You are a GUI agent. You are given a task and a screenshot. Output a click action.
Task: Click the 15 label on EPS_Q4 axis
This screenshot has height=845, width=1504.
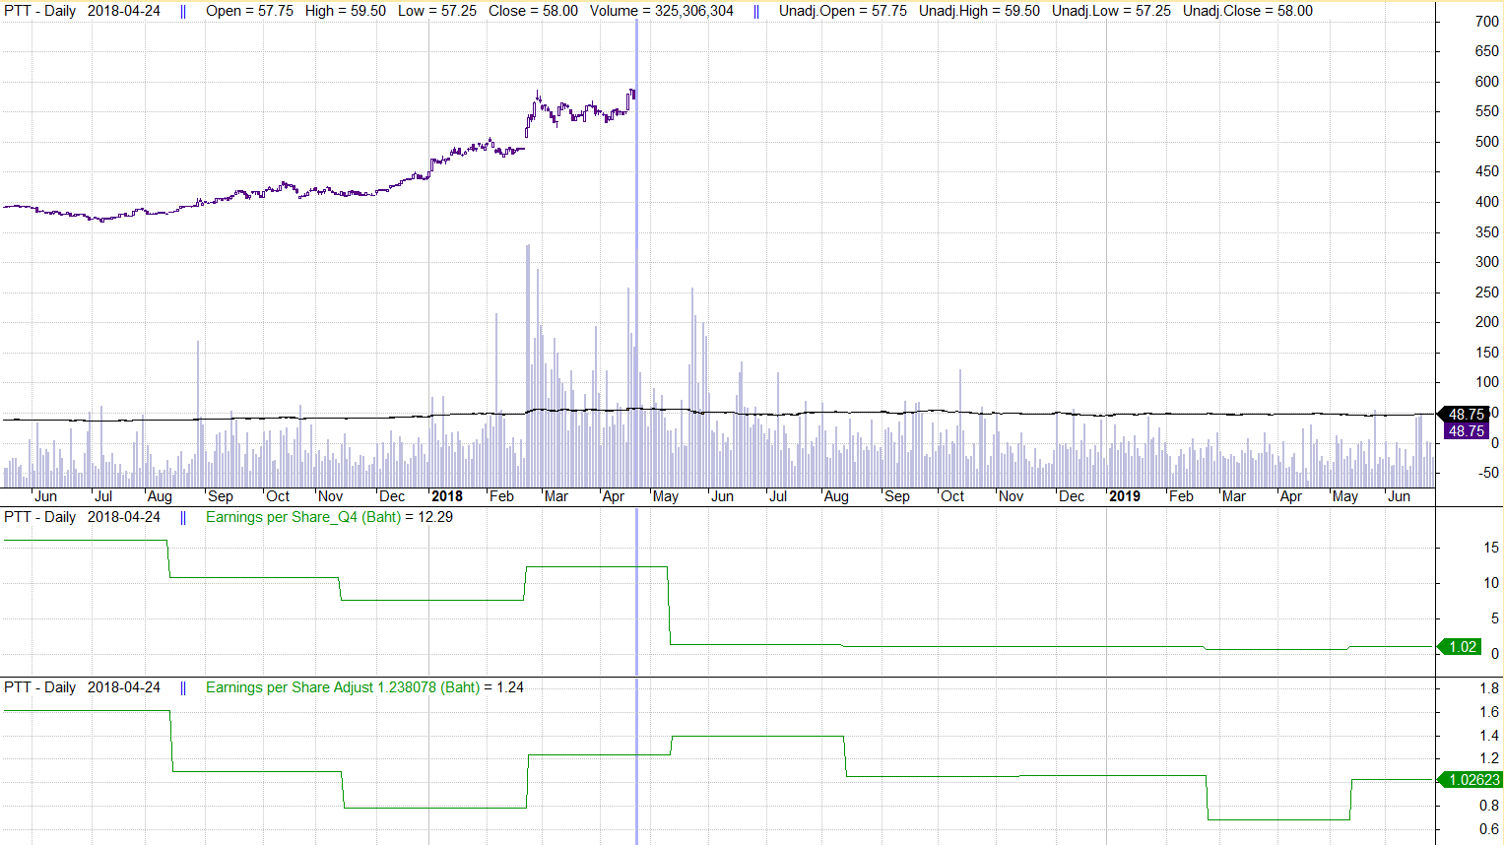1491,548
